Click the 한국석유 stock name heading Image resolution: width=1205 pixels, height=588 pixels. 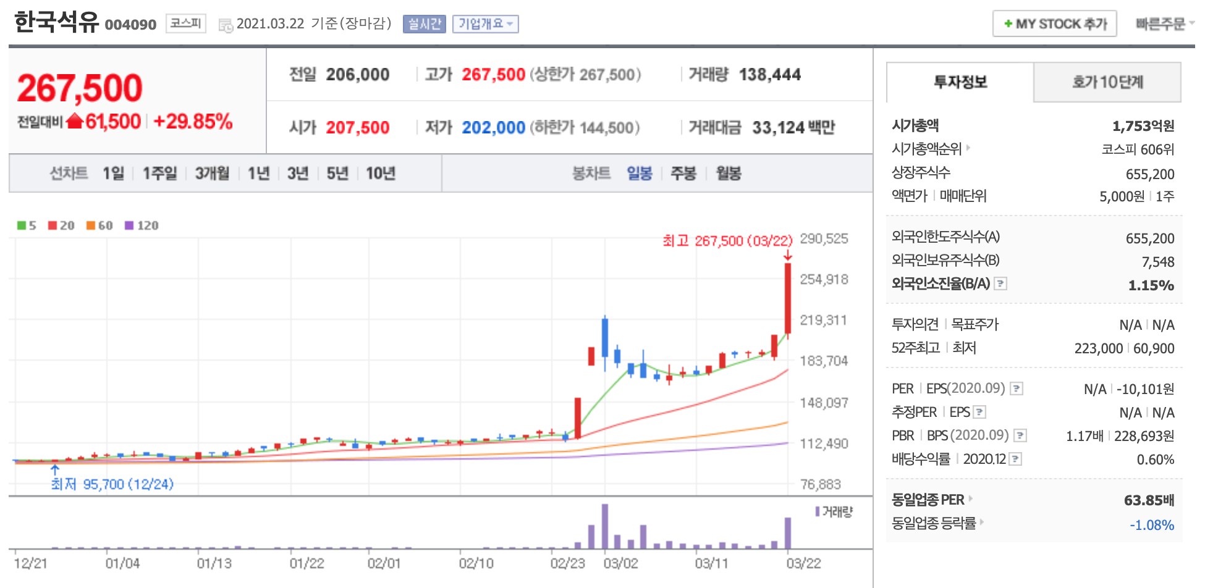tap(56, 22)
